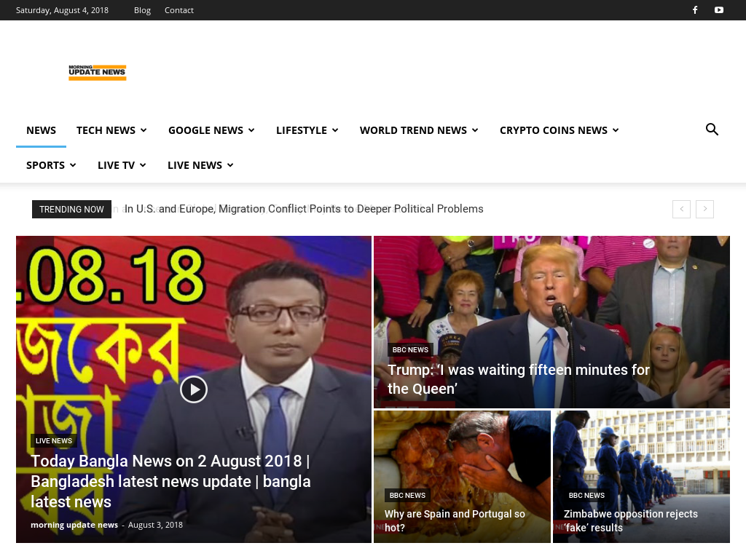The height and width of the screenshot is (559, 746).
Task: Click BBC News tag on Trump story
Action: [x=410, y=349]
